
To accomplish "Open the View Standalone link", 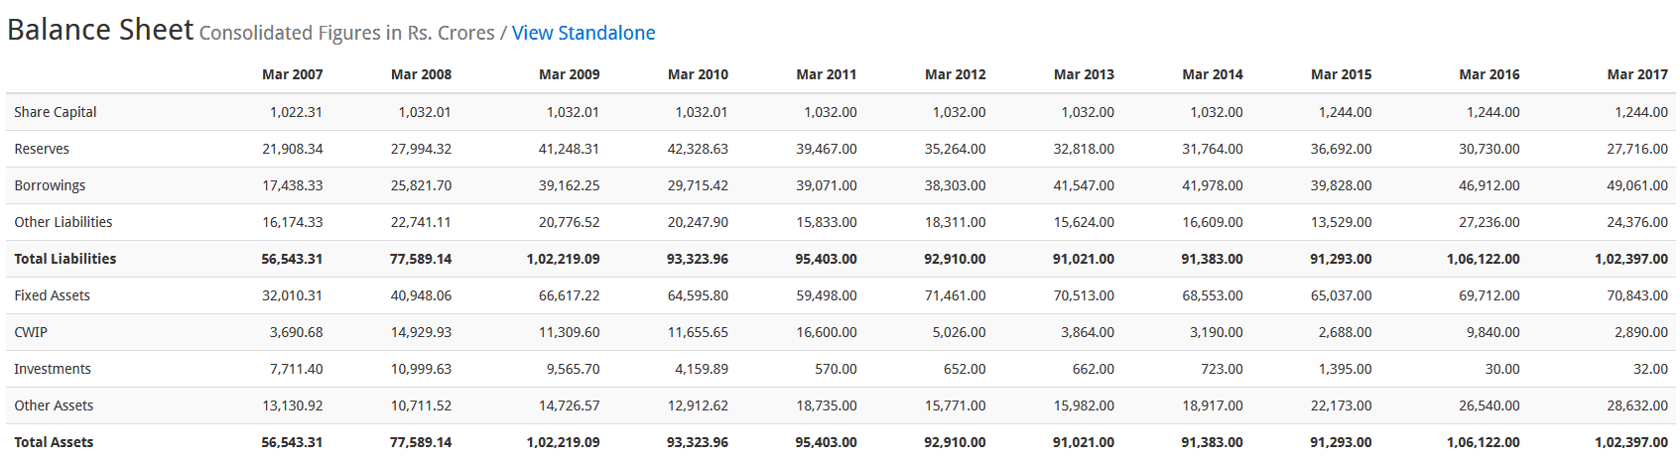I will [x=583, y=33].
